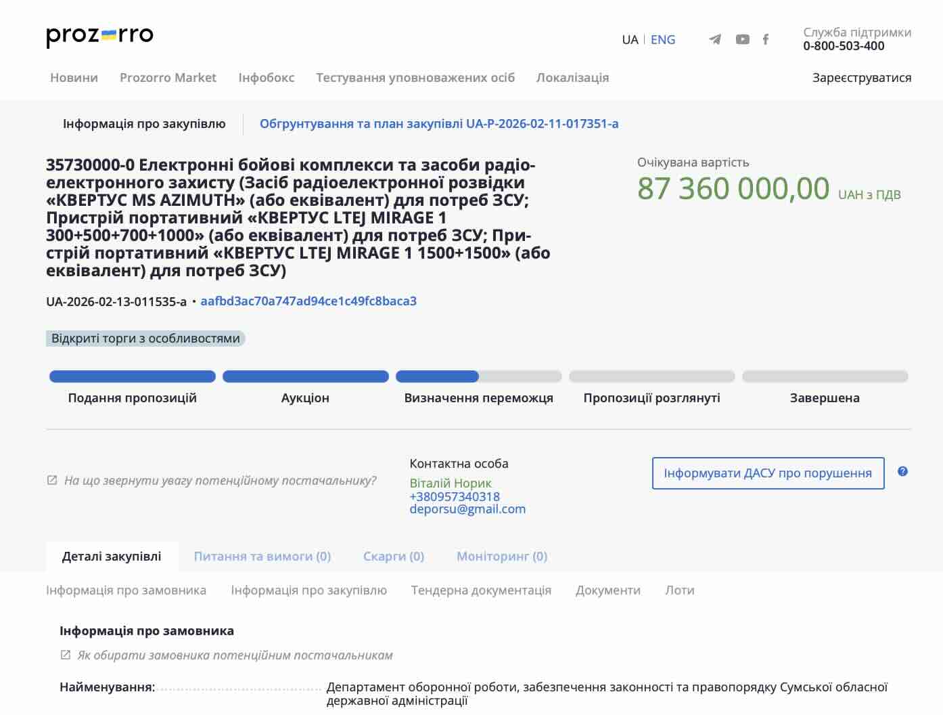
Task: Open procurement plan link UA-P-2026-02-11-017351-a
Action: (x=438, y=123)
